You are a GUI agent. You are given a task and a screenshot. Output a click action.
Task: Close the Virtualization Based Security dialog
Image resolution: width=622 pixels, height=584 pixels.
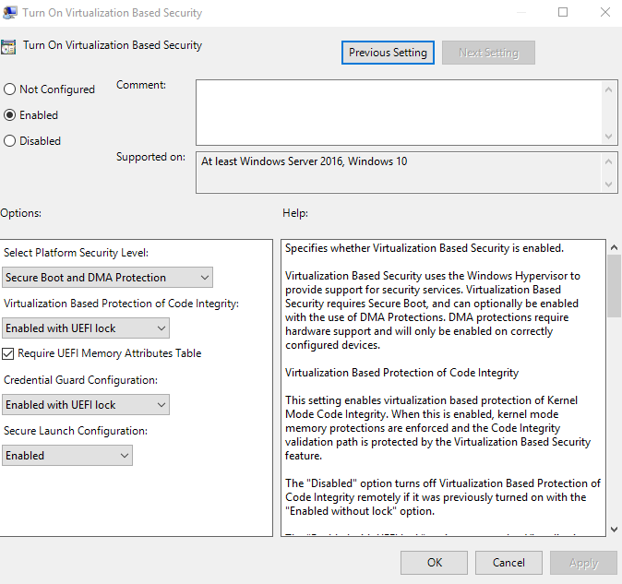pos(604,13)
